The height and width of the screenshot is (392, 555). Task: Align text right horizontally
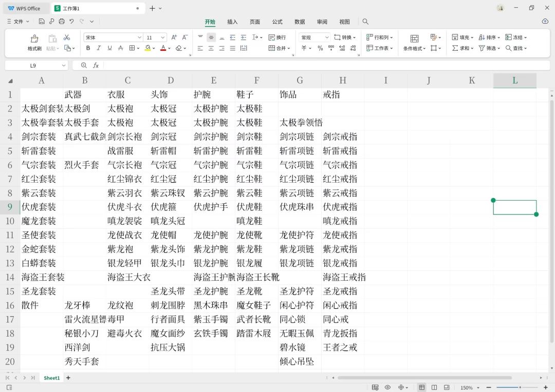[222, 48]
